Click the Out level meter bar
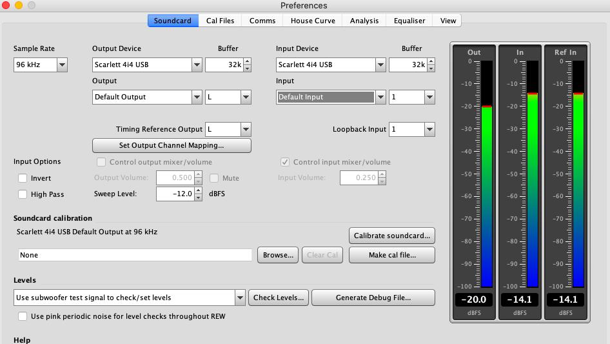610x344 pixels. tap(487, 174)
